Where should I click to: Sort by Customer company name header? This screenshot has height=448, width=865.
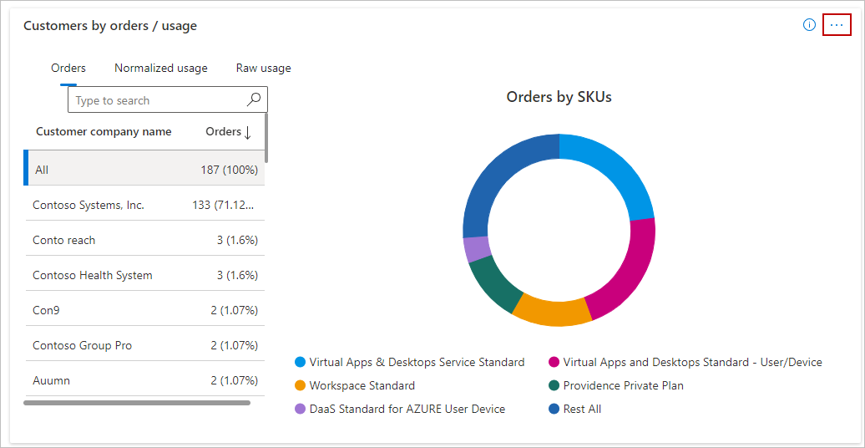(x=104, y=131)
